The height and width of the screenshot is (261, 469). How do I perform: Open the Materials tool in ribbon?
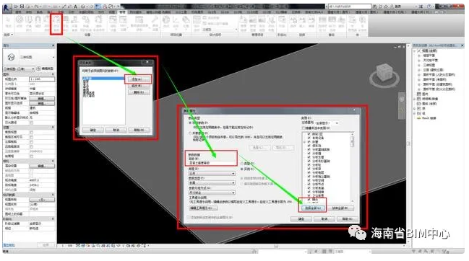click(x=20, y=22)
